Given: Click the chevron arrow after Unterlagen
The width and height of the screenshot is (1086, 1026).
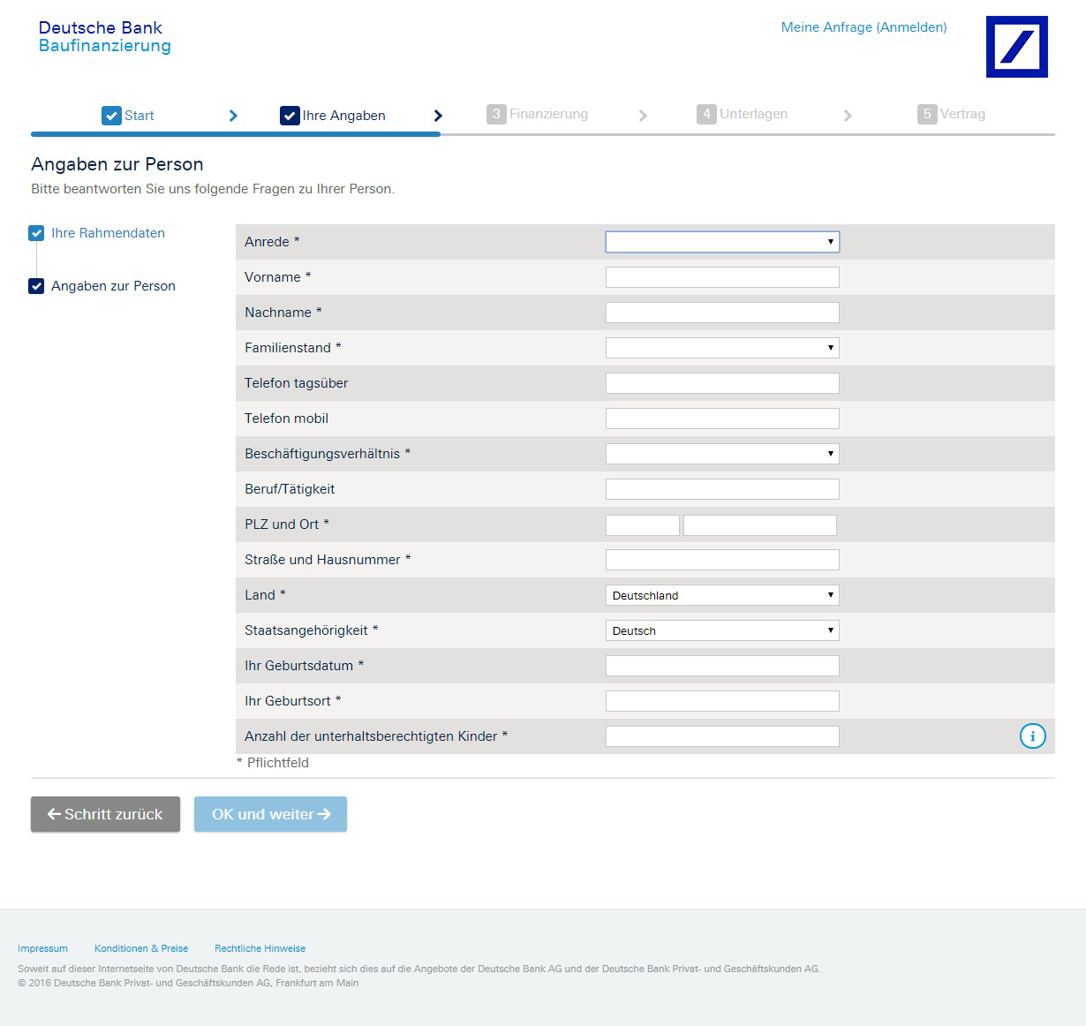Looking at the screenshot, I should coord(848,116).
